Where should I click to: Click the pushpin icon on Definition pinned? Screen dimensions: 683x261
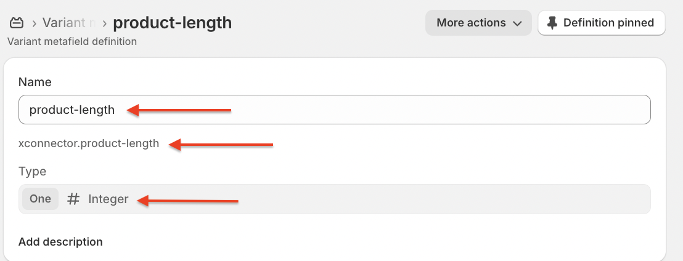[x=552, y=23]
